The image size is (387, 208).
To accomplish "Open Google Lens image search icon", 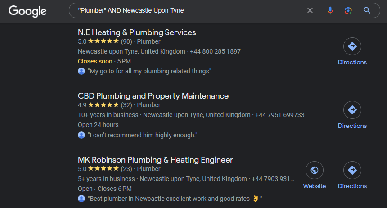I will coord(348,10).
